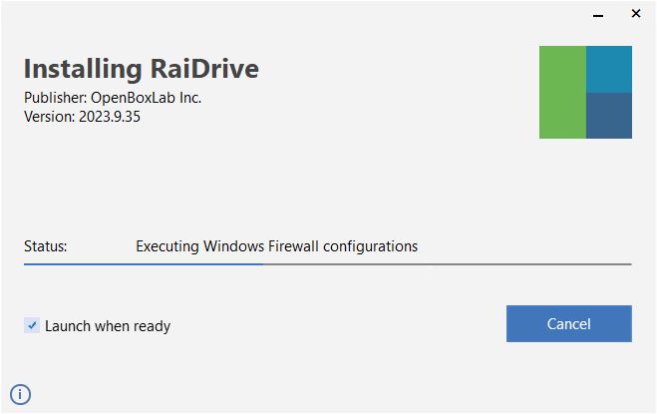Screen dimensions: 657x414
Task: Click the Executing Windows Firewall configurations message
Action: coord(276,246)
